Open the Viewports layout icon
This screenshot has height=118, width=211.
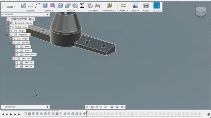point(122,107)
